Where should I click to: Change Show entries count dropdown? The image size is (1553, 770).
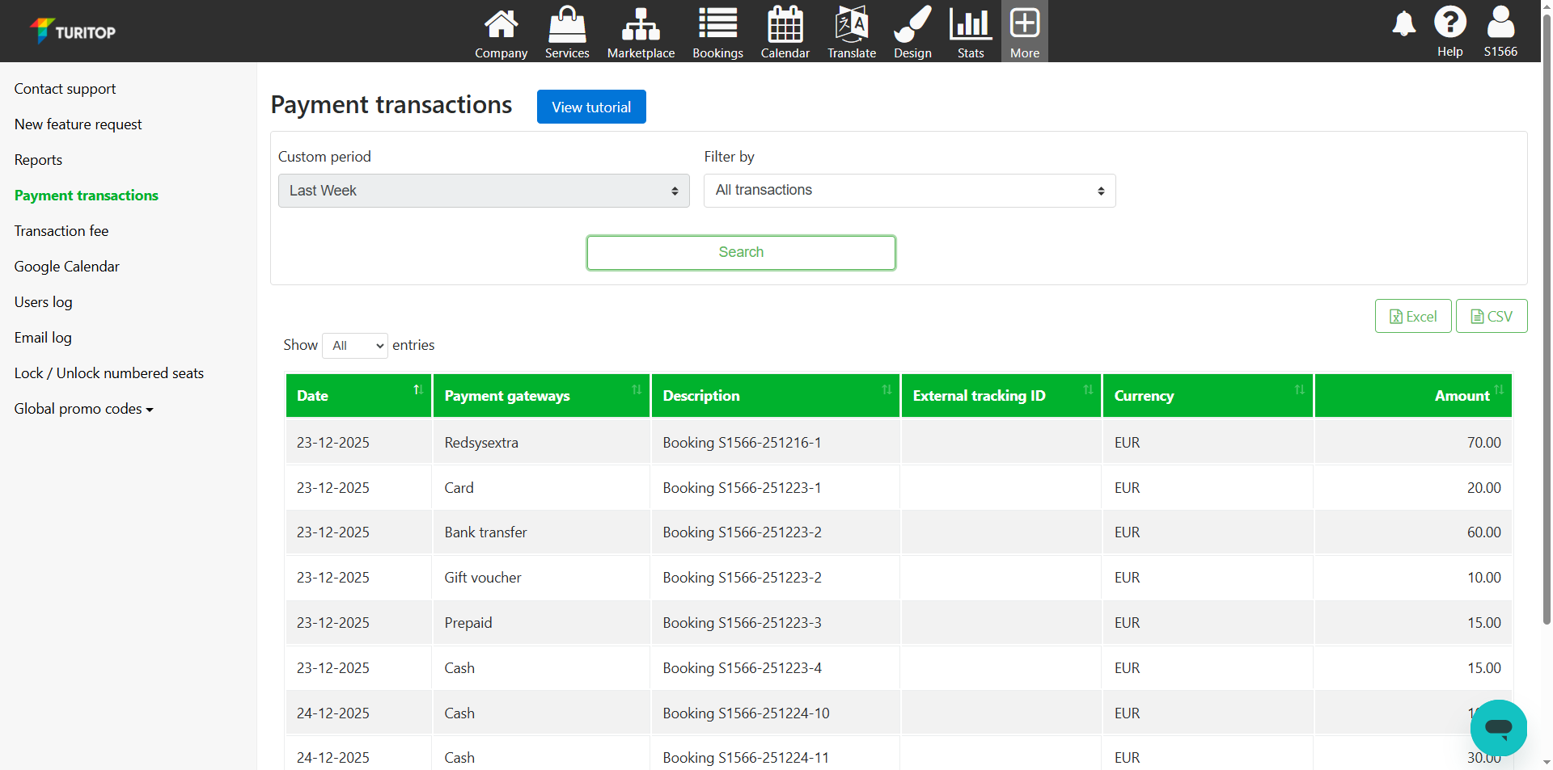click(355, 346)
